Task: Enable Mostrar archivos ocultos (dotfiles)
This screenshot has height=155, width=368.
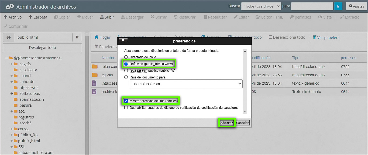Action: coord(126,100)
